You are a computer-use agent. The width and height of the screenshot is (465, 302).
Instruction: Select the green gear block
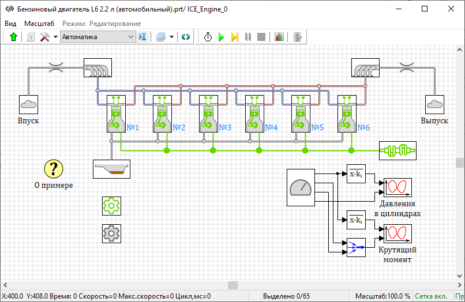tap(111, 205)
